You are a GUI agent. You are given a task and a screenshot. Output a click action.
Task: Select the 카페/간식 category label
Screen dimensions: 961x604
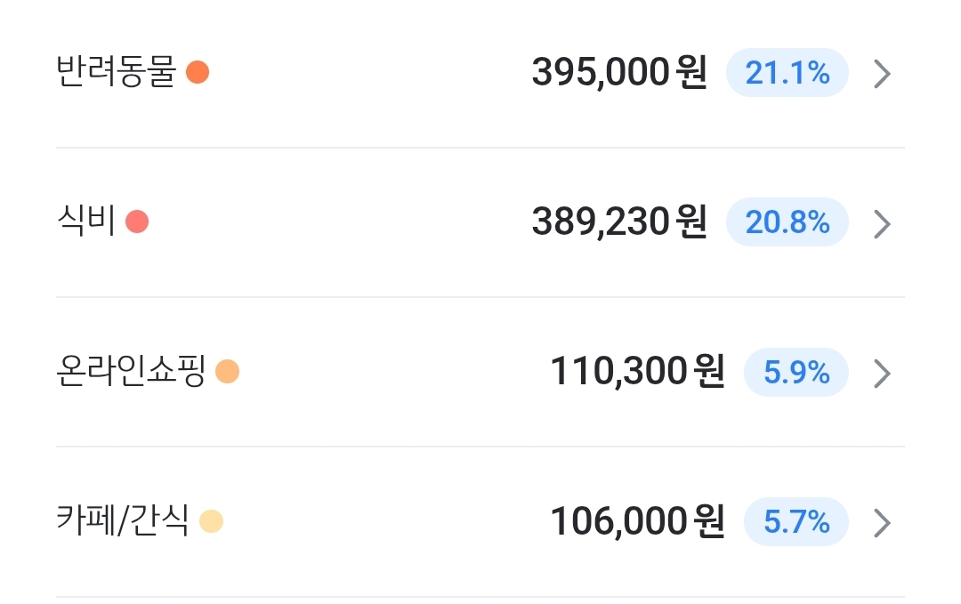coord(123,520)
